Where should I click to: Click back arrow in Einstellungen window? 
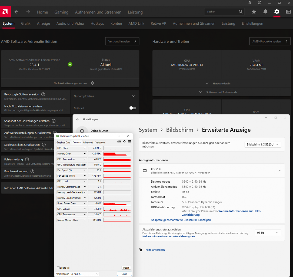(78, 119)
